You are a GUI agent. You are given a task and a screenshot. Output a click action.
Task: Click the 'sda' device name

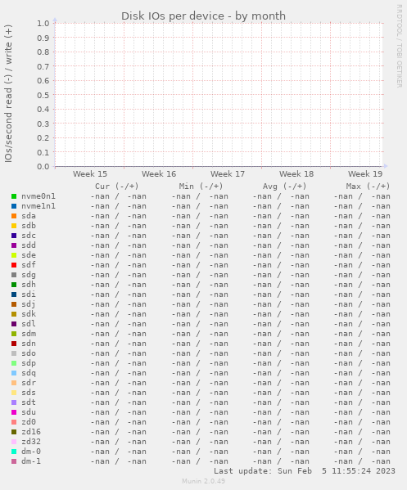[x=29, y=216]
